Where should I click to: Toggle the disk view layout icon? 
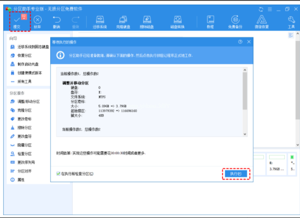pyautogui.click(x=291, y=35)
